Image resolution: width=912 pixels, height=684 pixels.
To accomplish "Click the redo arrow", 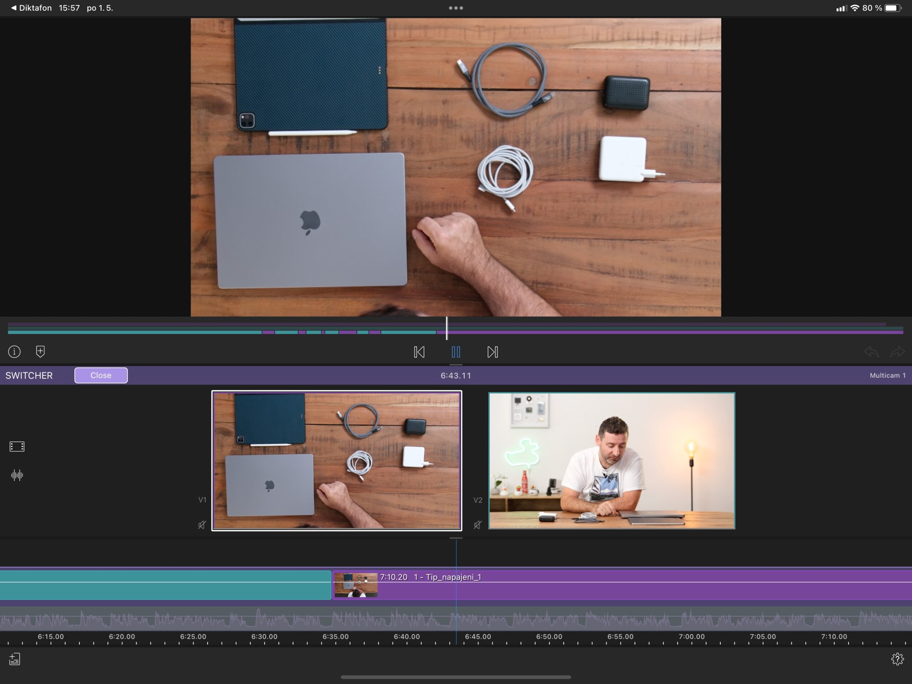I will click(x=897, y=352).
